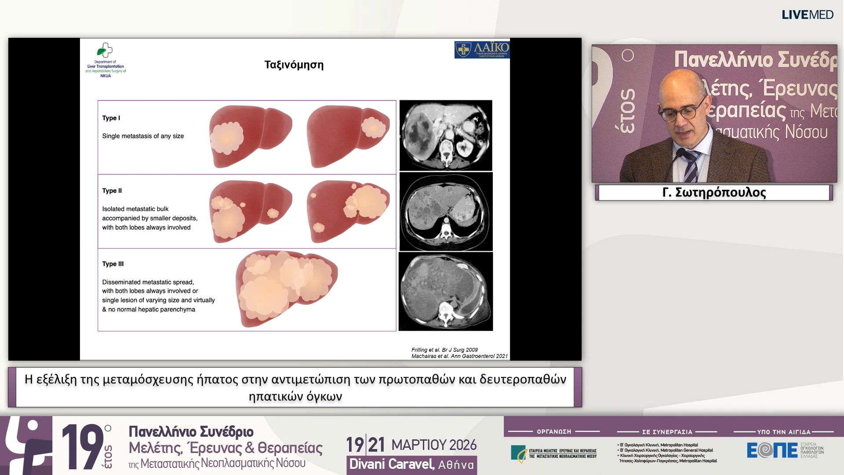Click the Type II CT scan image
Image resolution: width=844 pixels, height=475 pixels.
coord(446,212)
